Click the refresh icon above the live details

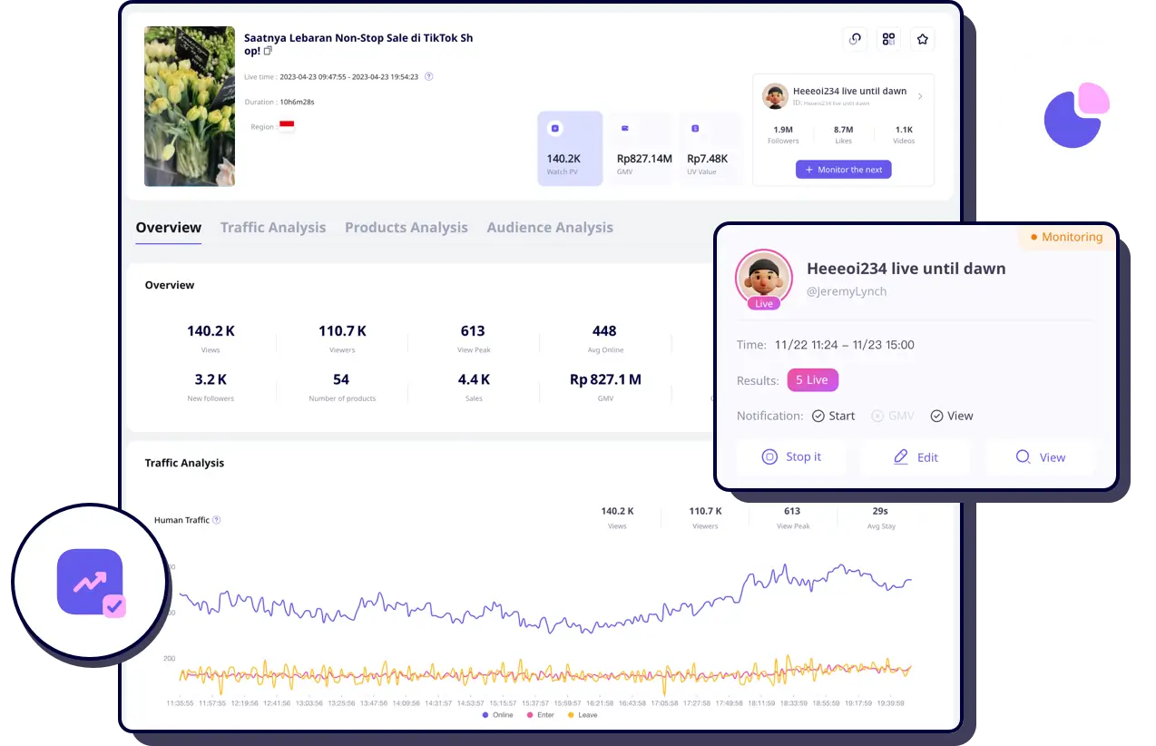[854, 39]
